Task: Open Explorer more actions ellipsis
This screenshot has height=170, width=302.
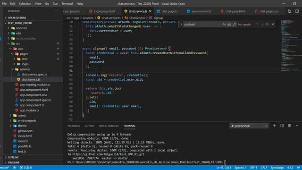Action: pos(57,11)
